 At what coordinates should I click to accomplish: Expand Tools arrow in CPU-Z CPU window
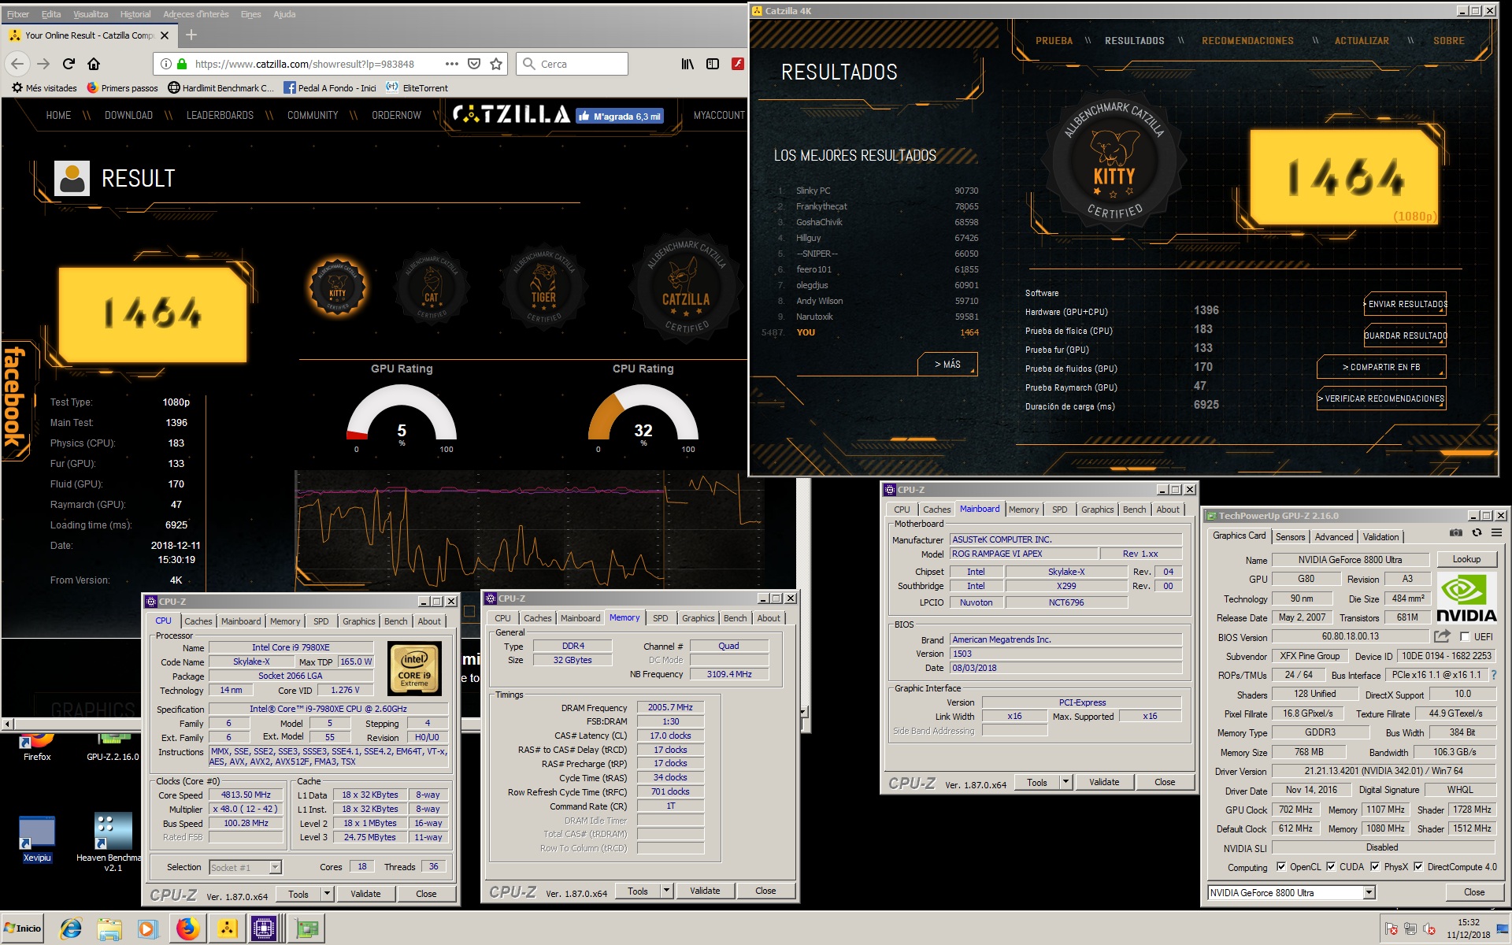[328, 894]
